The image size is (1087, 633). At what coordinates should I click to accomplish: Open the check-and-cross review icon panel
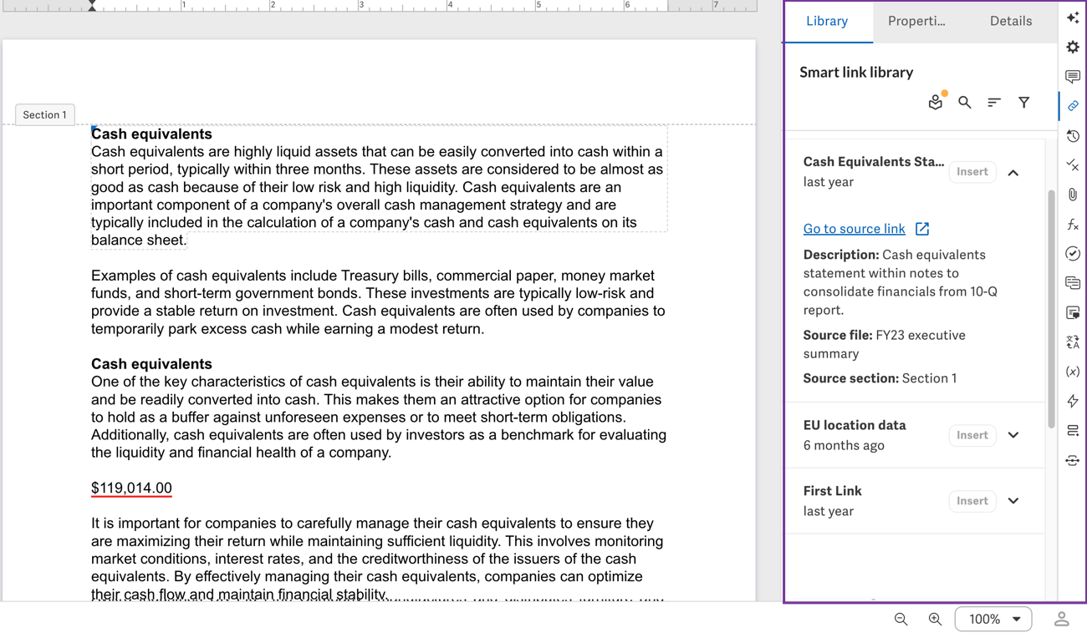coord(1073,165)
